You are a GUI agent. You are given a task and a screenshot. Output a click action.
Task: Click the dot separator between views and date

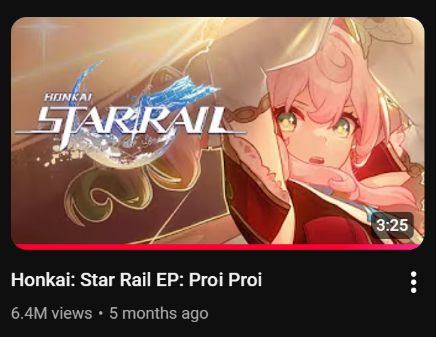coord(101,313)
